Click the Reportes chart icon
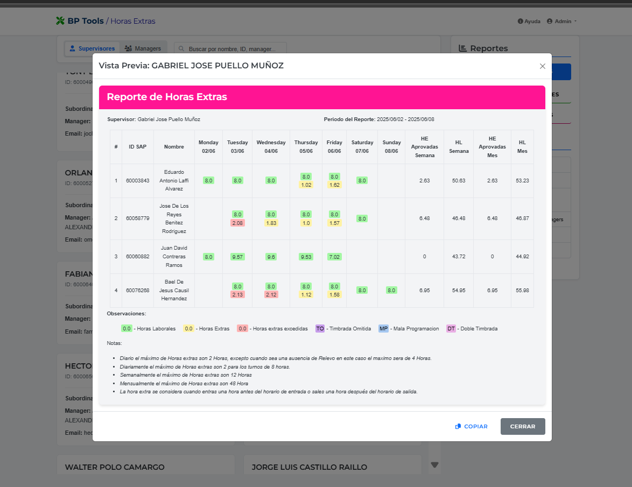 (462, 48)
